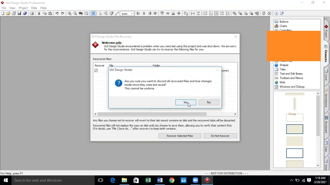The width and height of the screenshot is (330, 185).
Task: Select Windows and Dialogs category
Action: [x=292, y=87]
